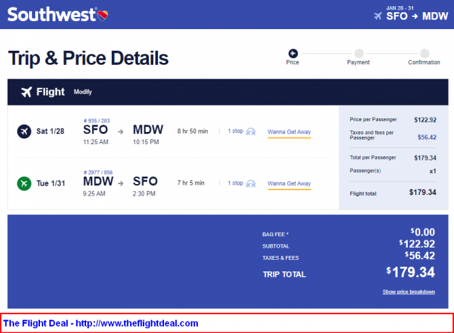This screenshot has height=333, width=454.
Task: Click the plane-change icon on Tue 1/31 flight
Action: 251,183
